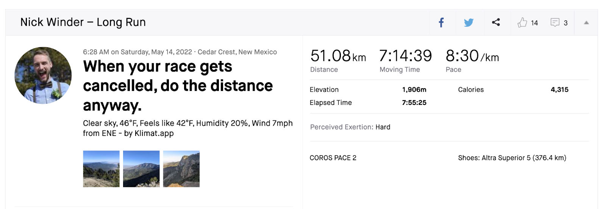The image size is (606, 209).
Task: Open comments via speech bubble icon
Action: (555, 23)
